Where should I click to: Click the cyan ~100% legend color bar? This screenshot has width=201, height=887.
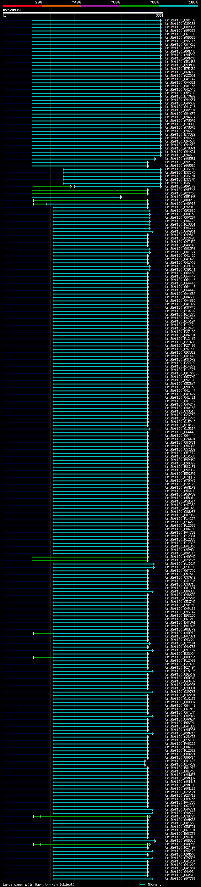click(x=178, y=6)
